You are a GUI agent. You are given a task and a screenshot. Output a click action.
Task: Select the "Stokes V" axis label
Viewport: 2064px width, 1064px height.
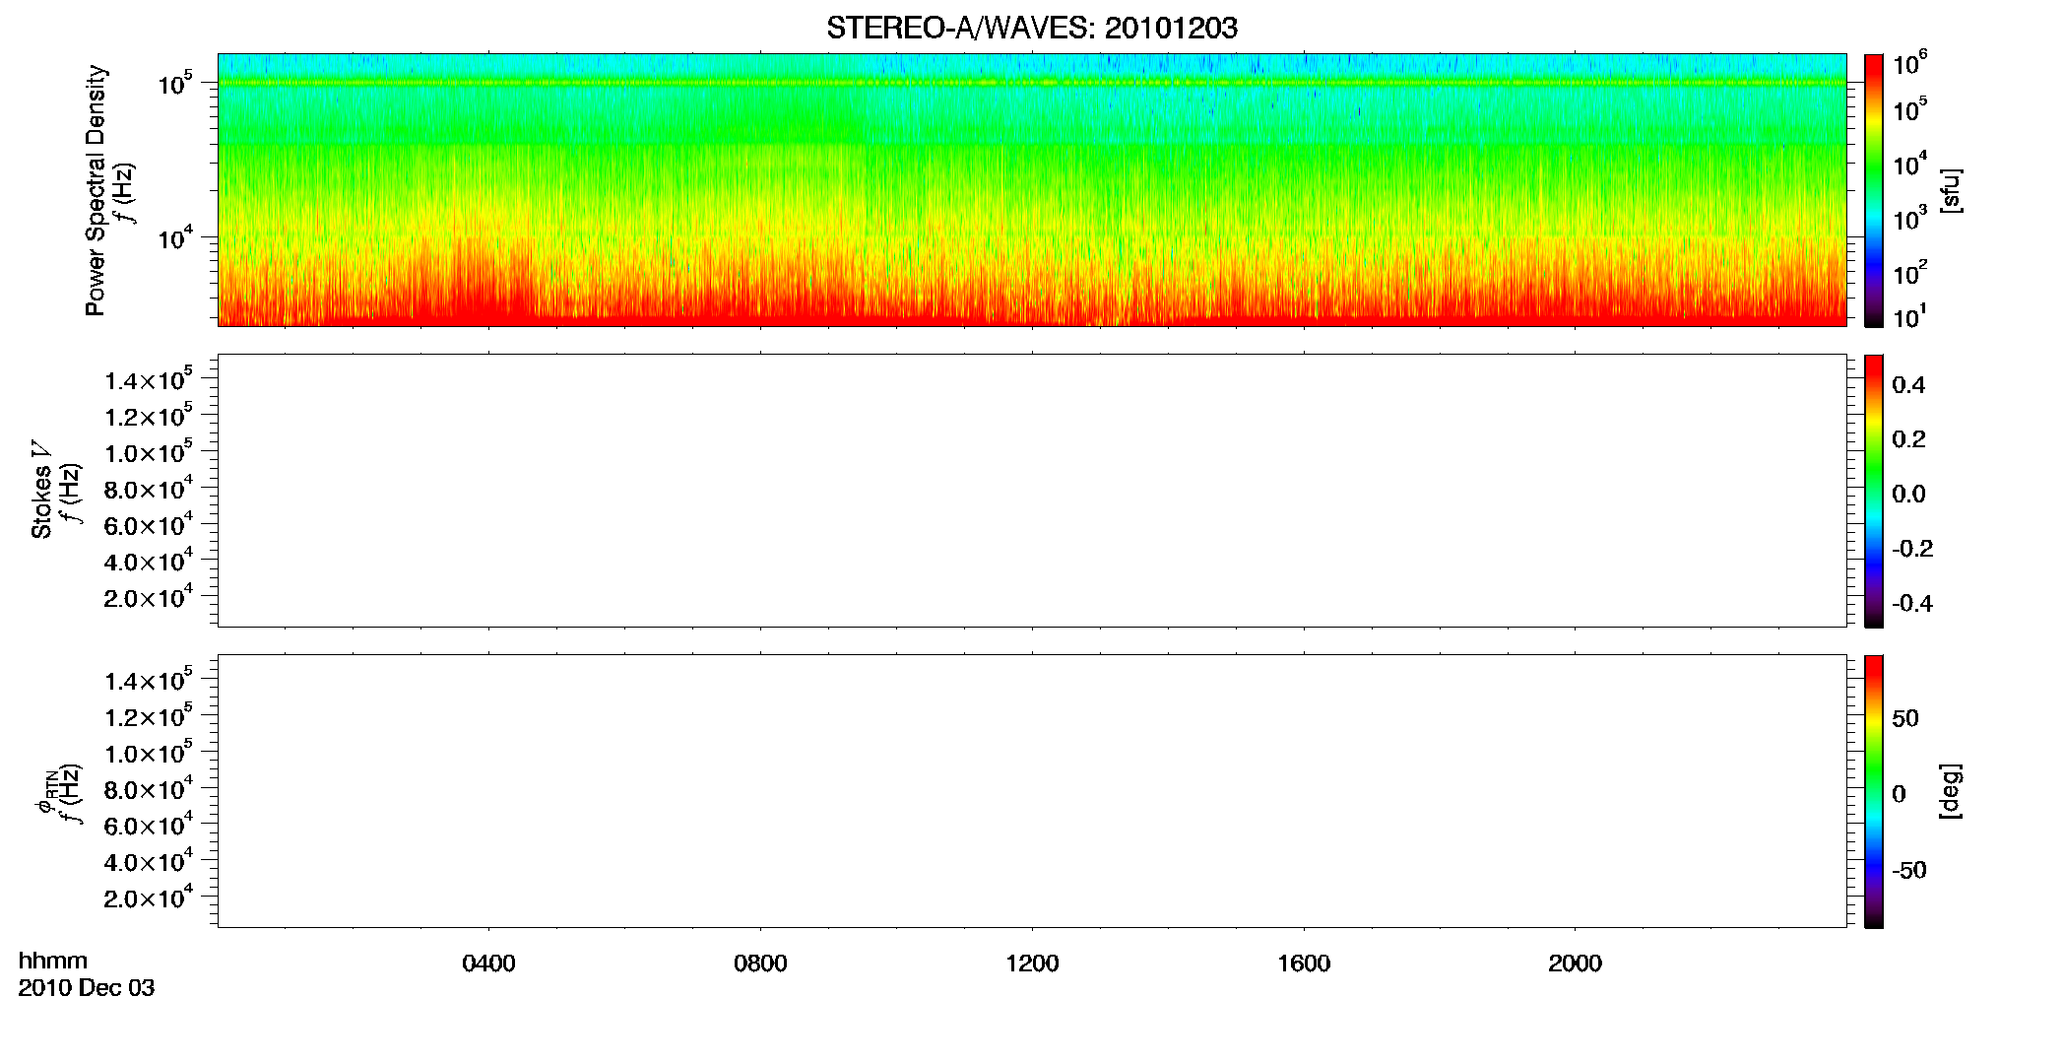point(41,490)
